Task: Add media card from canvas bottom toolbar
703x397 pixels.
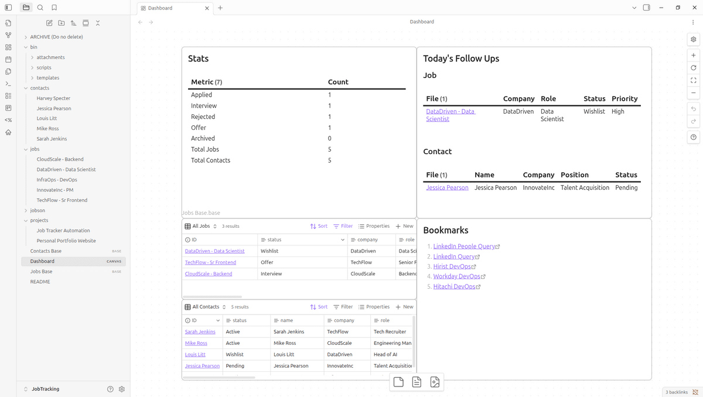Action: [x=435, y=382]
